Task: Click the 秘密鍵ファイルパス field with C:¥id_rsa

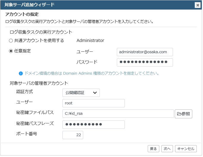Action: coord(118,114)
